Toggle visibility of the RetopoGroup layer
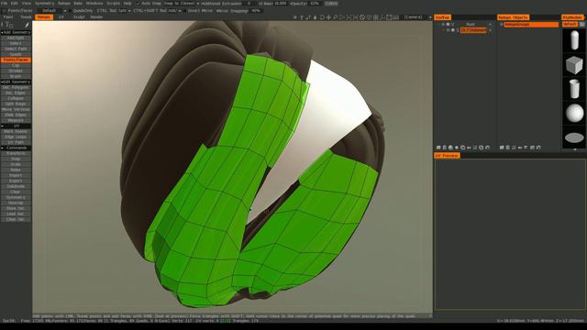The height and width of the screenshot is (330, 587). (502, 25)
